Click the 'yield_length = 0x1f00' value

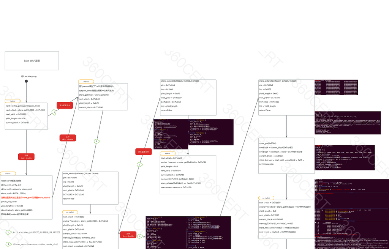pos(15,118)
